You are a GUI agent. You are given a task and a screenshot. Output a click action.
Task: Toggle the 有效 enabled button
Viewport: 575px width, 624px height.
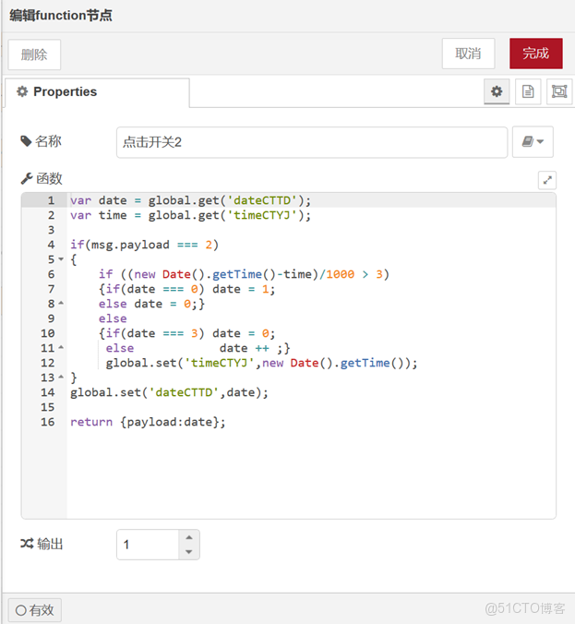[35, 609]
